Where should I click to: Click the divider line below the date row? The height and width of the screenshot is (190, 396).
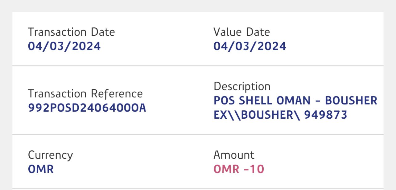198,66
